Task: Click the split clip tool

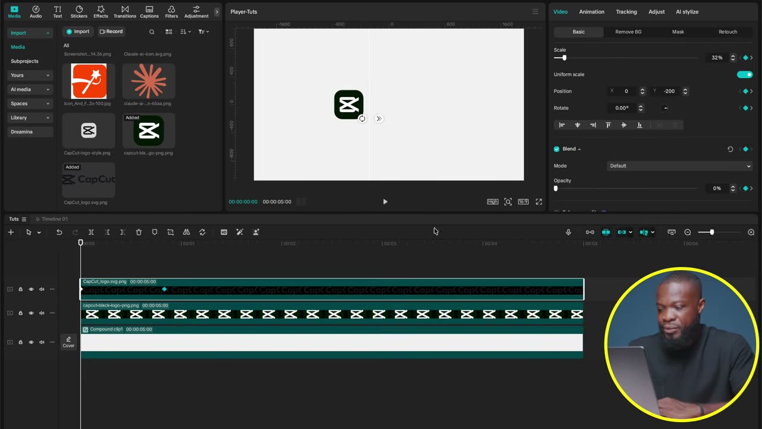Action: pyautogui.click(x=91, y=232)
